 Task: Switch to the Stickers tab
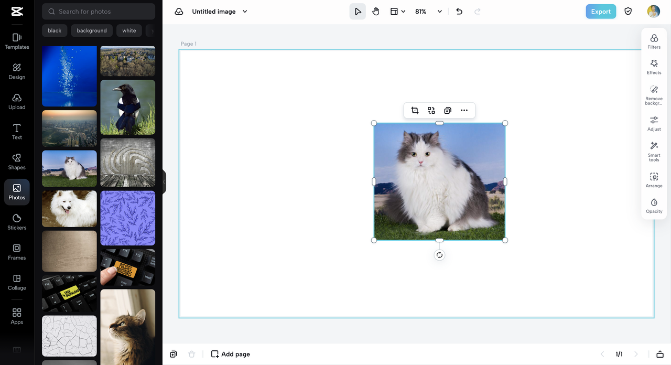pyautogui.click(x=17, y=222)
